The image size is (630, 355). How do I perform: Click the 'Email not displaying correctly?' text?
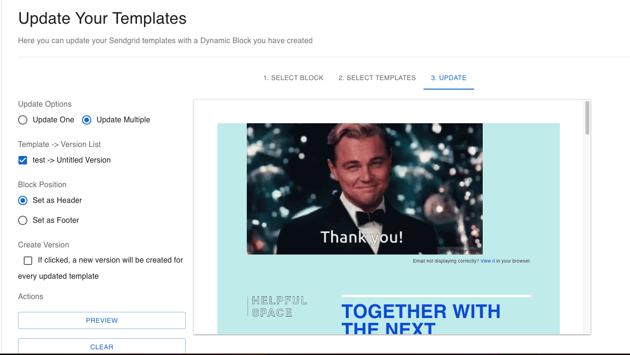[x=446, y=261]
